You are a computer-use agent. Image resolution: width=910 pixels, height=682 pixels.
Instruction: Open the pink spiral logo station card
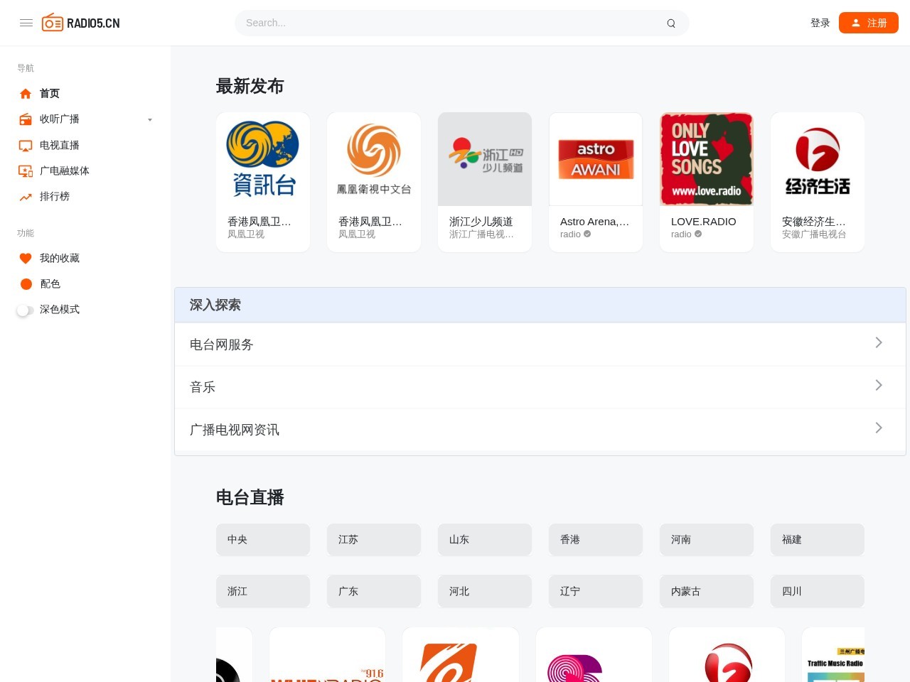594,655
